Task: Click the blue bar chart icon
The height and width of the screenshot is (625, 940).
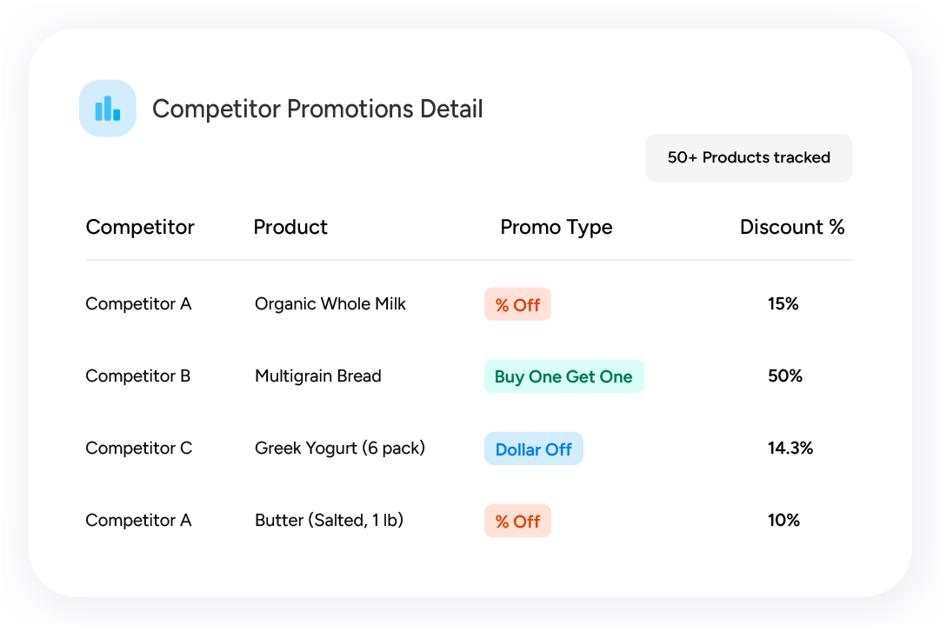Action: (107, 109)
